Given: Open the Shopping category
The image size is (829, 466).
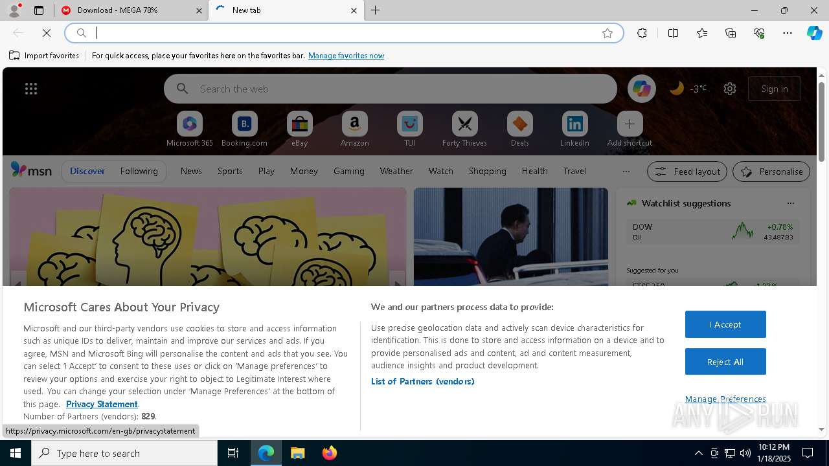Looking at the screenshot, I should (x=488, y=171).
